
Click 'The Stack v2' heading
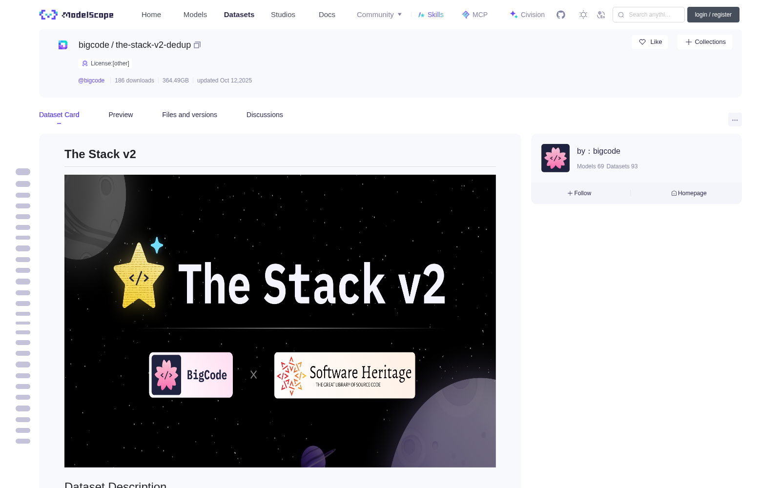coord(100,154)
